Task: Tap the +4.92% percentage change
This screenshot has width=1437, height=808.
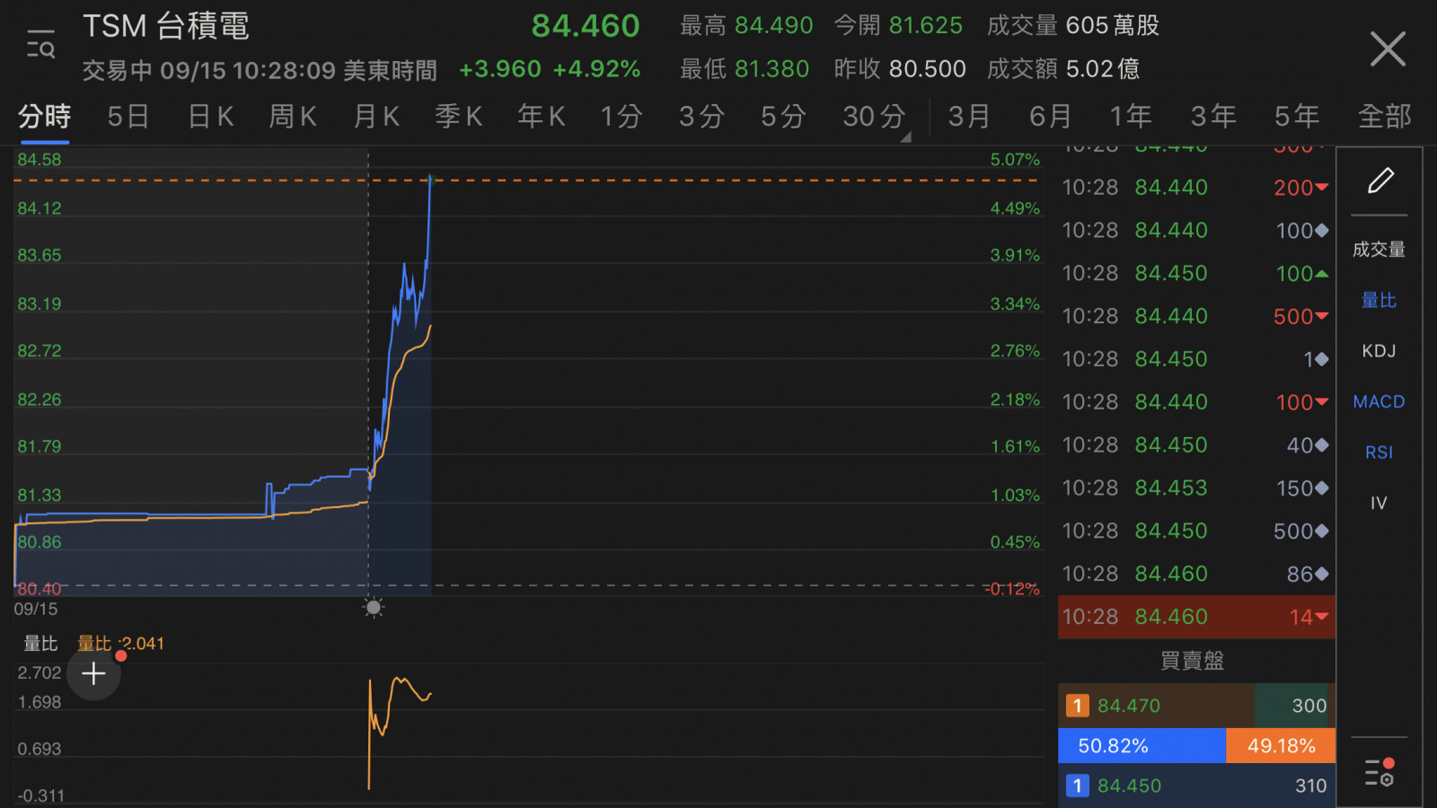Action: tap(596, 69)
